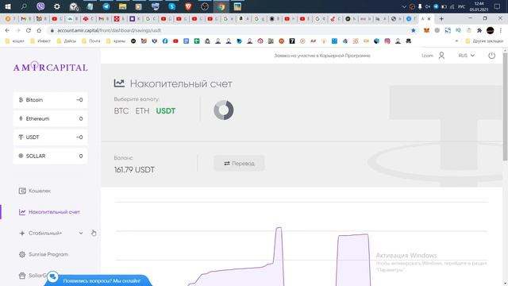The height and width of the screenshot is (286, 508).
Task: Click the power logout icon
Action: click(492, 56)
